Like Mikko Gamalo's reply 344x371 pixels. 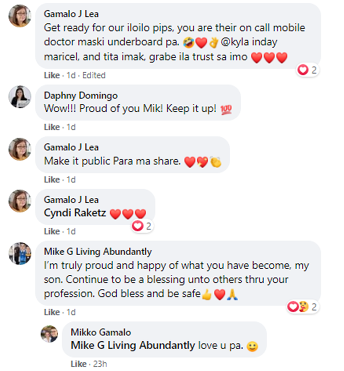(78, 364)
